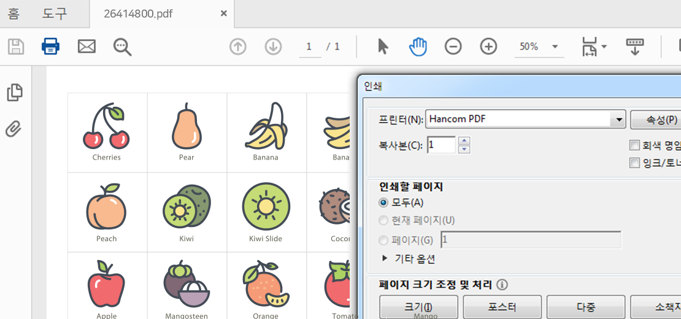The width and height of the screenshot is (681, 319).
Task: Select the Hand pan tool
Action: coord(418,47)
